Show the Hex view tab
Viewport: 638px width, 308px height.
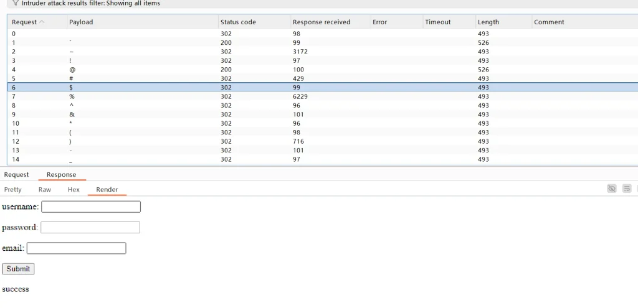pos(74,190)
